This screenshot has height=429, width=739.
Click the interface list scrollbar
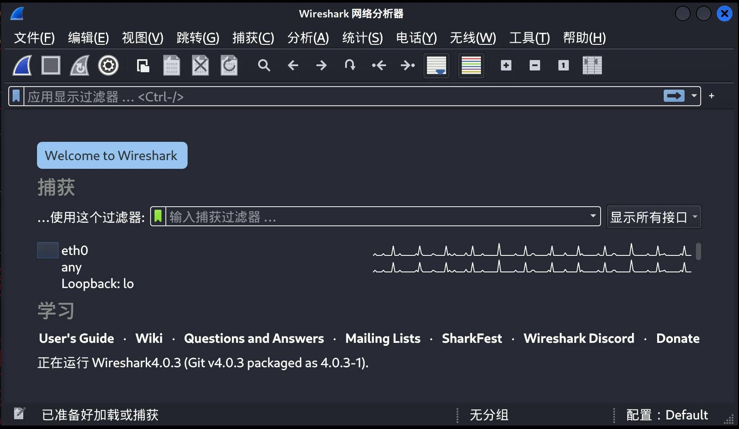click(698, 251)
